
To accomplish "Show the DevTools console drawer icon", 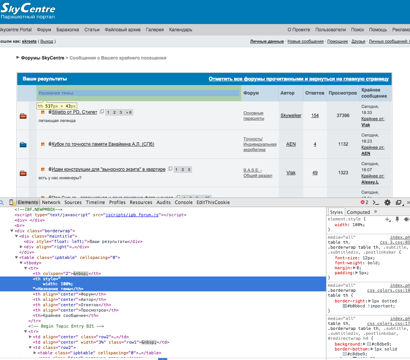I will pos(376,202).
